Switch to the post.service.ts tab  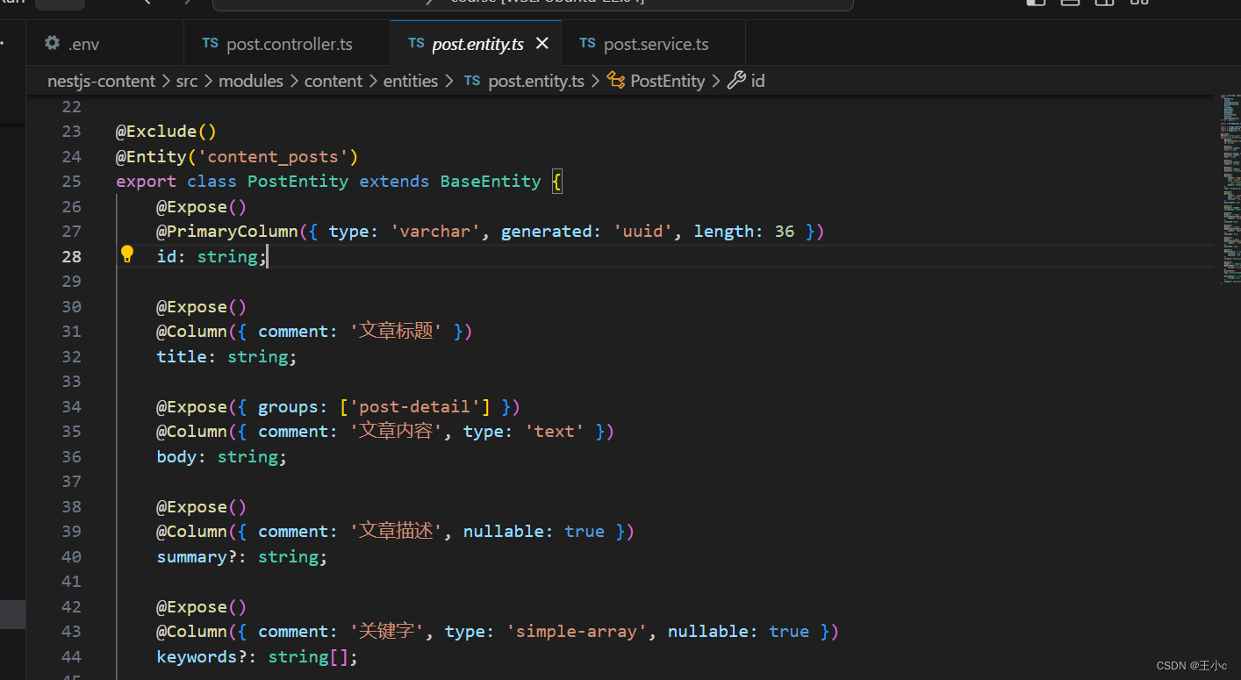654,43
